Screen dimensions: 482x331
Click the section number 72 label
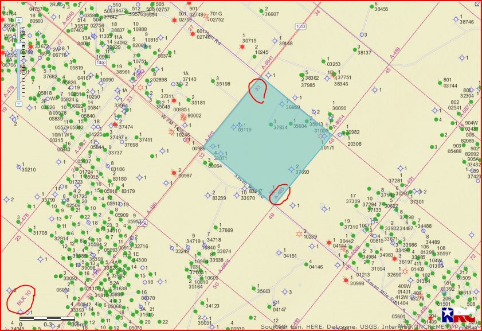472,257
